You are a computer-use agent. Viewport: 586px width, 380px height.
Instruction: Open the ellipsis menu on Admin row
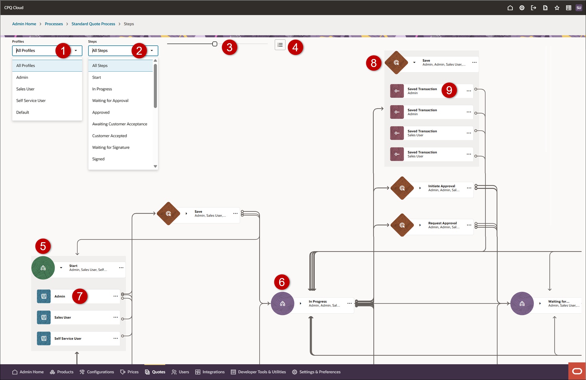point(116,296)
